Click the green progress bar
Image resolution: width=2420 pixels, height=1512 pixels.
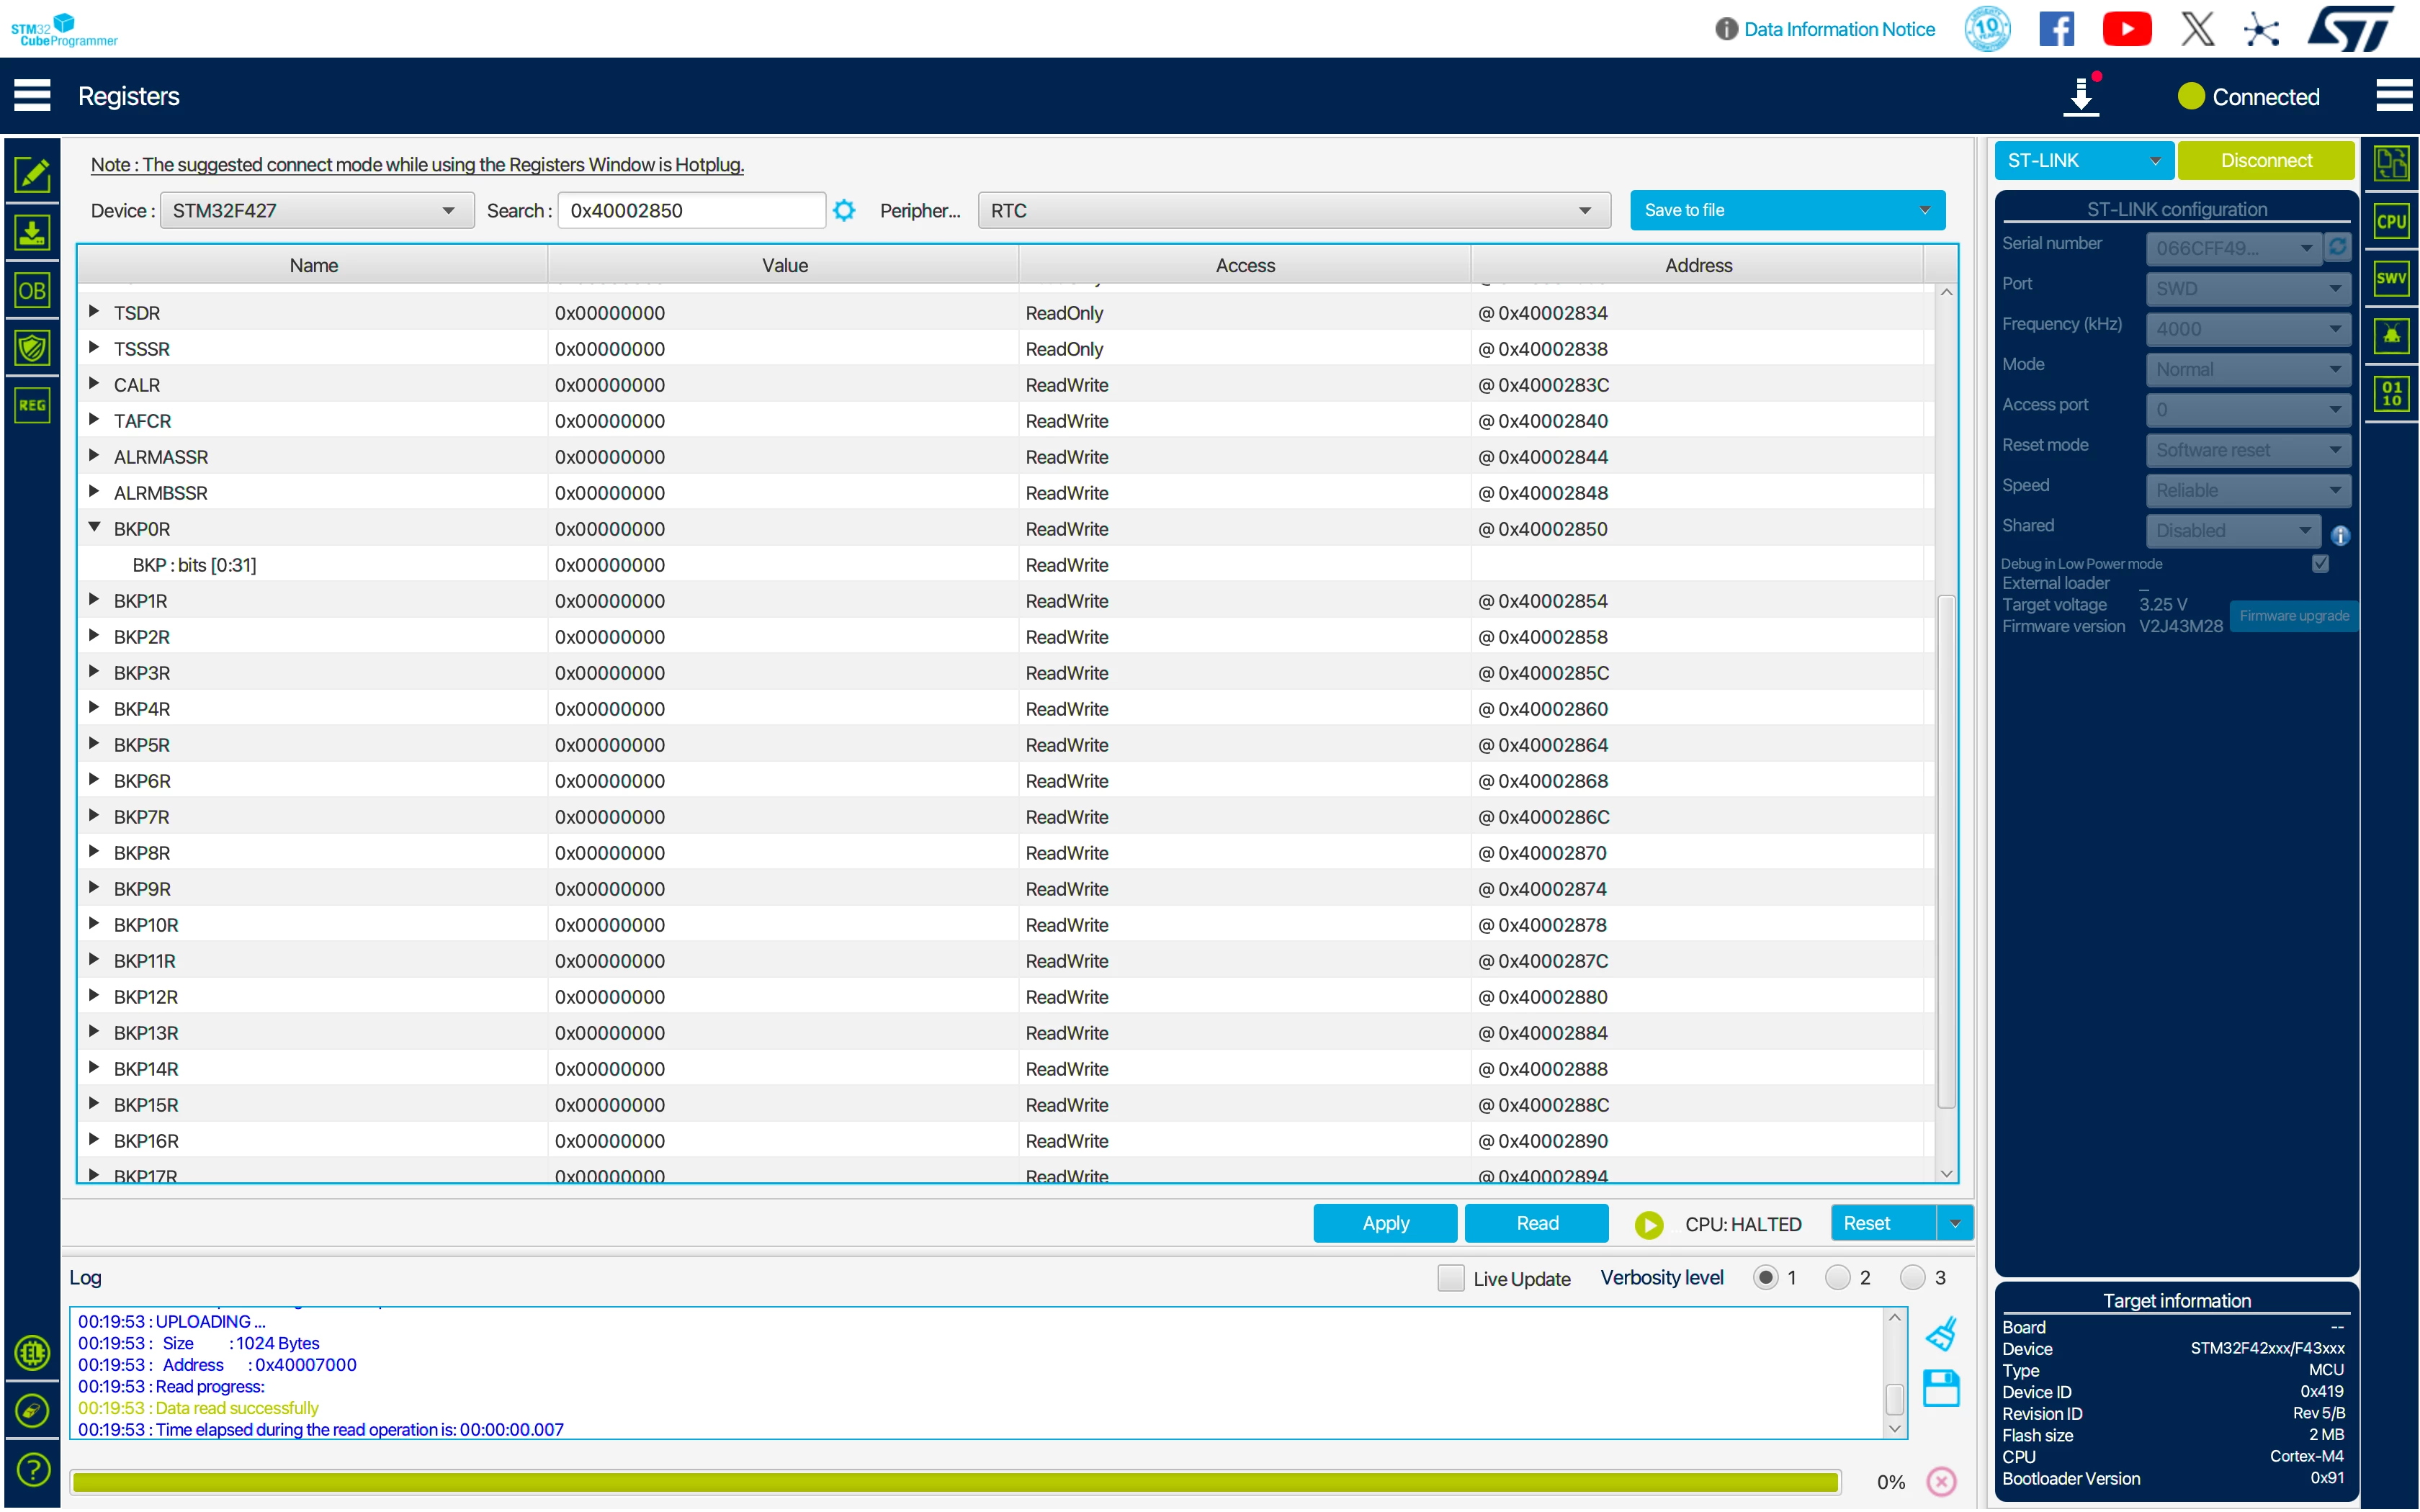956,1482
